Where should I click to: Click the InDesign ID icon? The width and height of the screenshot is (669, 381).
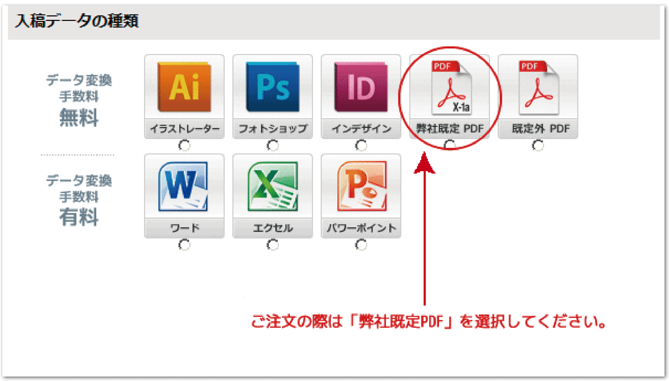[361, 87]
